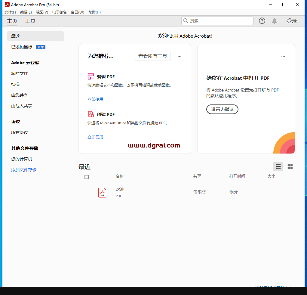Click the 添加文件存储 link
Viewport: 307px width, 295px height.
point(24,170)
